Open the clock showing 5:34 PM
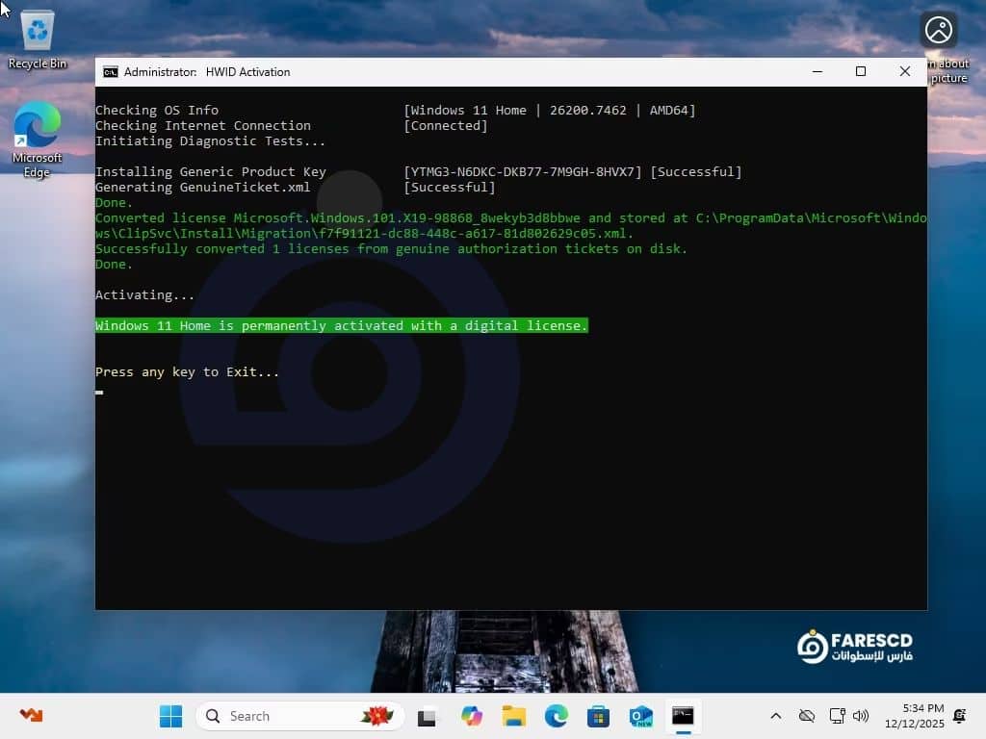Screen dimensions: 986x739 pyautogui.click(x=922, y=716)
